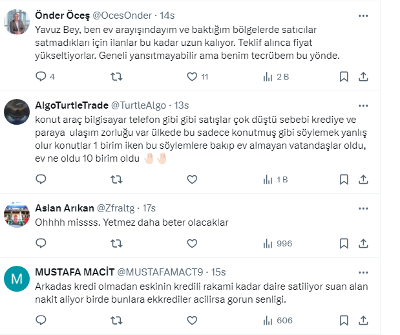Reply to AlgoTurtleTrade's tweet
This screenshot has width=400, height=335.
[41, 179]
